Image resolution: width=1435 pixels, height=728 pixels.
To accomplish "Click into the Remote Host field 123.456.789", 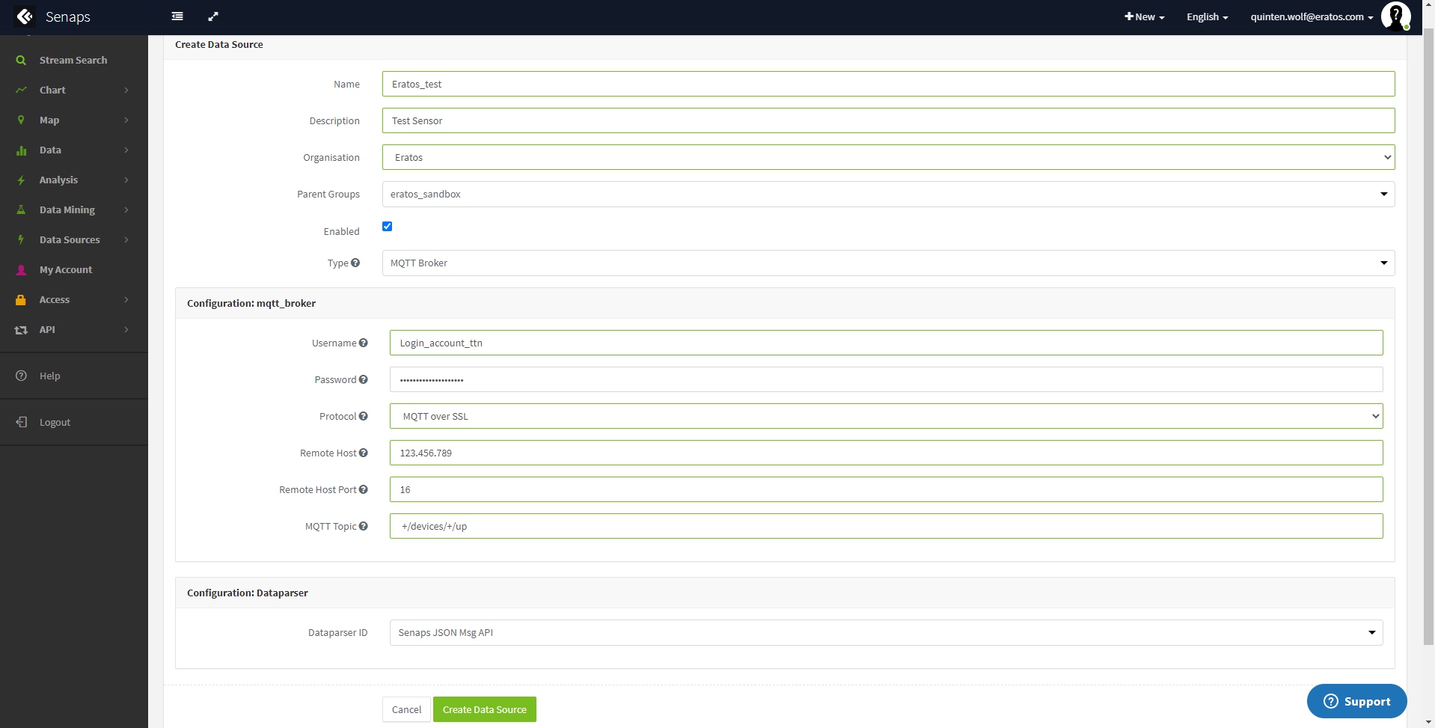I will 886,453.
